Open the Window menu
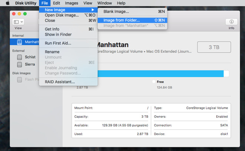The height and width of the screenshot is (151, 245). tap(105, 3)
